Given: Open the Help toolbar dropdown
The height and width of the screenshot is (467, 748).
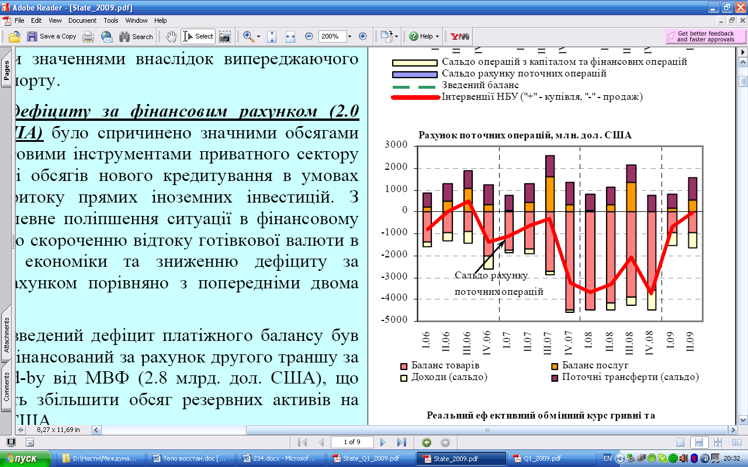Looking at the screenshot, I should pos(424,36).
